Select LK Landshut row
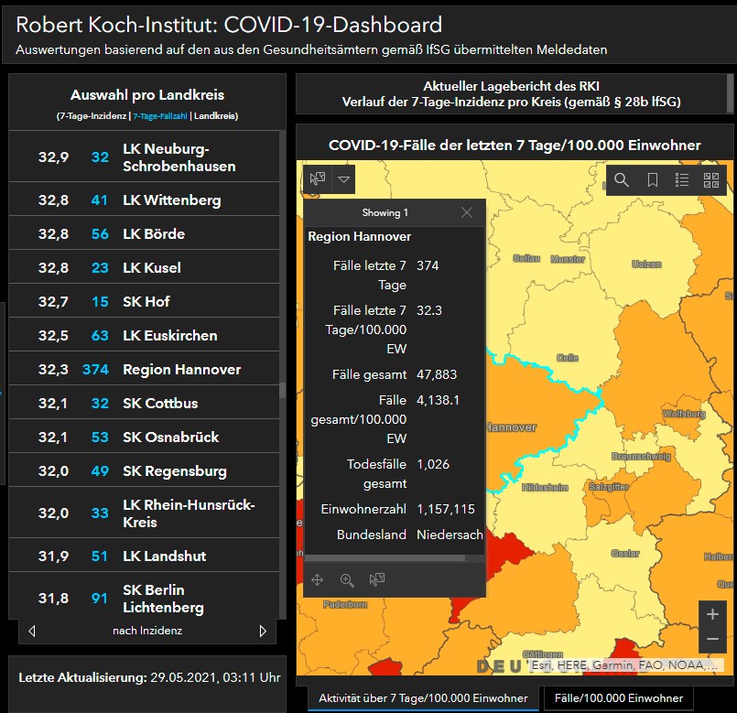The width and height of the screenshot is (737, 713). pos(144,556)
